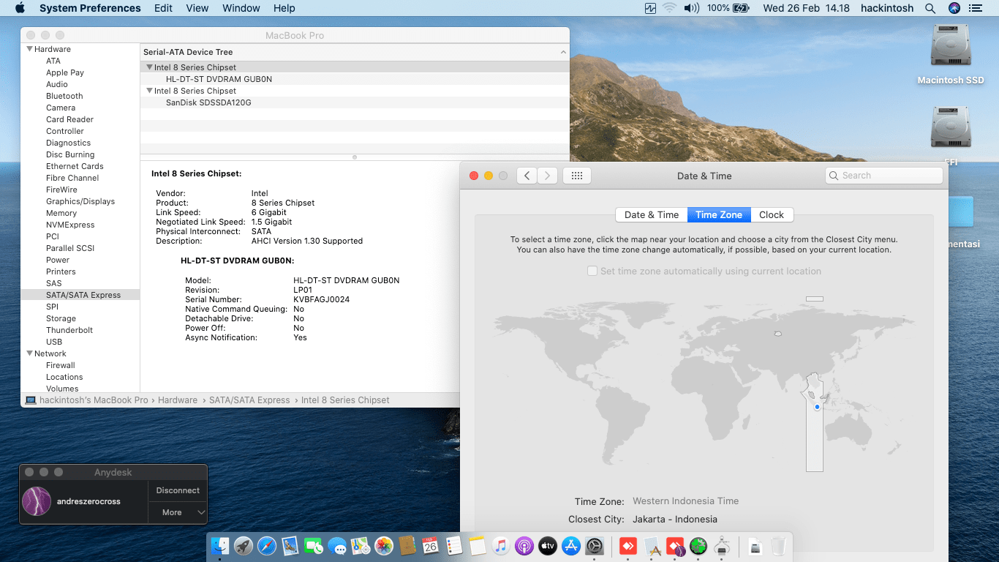999x562 pixels.
Task: Open Notes from the Dock
Action: coord(477,546)
